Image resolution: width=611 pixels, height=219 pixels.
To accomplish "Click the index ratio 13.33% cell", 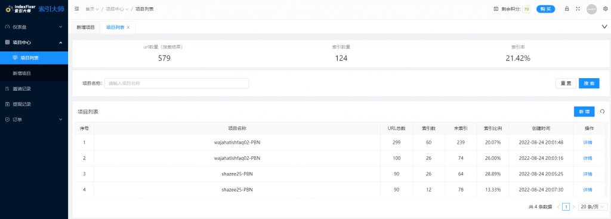I will 493,190.
